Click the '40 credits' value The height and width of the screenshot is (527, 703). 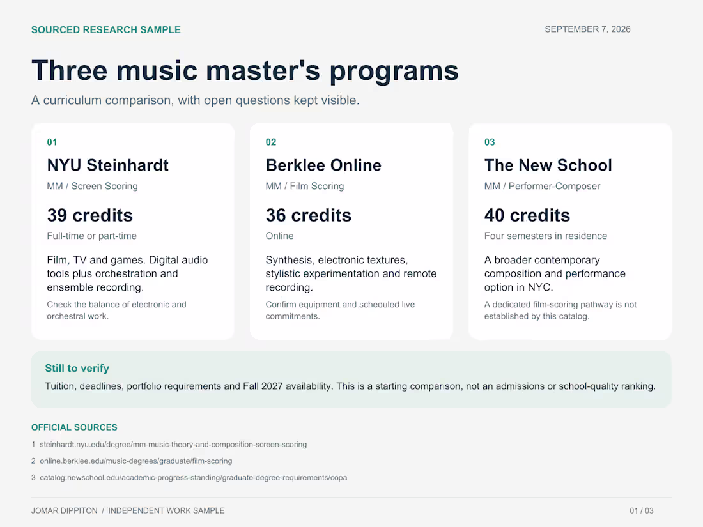[527, 215]
